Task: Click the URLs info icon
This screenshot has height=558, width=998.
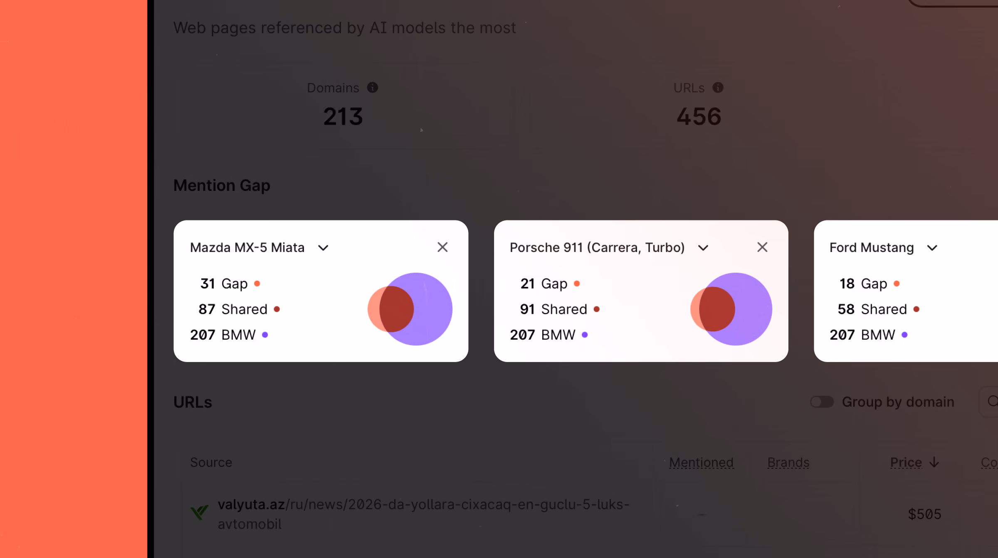Action: (x=718, y=88)
